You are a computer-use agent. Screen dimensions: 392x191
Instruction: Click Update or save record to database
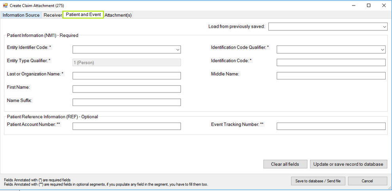pos(348,164)
